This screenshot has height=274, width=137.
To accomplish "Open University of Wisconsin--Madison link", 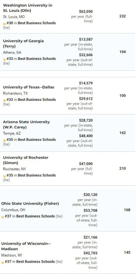I will click(26, 246).
